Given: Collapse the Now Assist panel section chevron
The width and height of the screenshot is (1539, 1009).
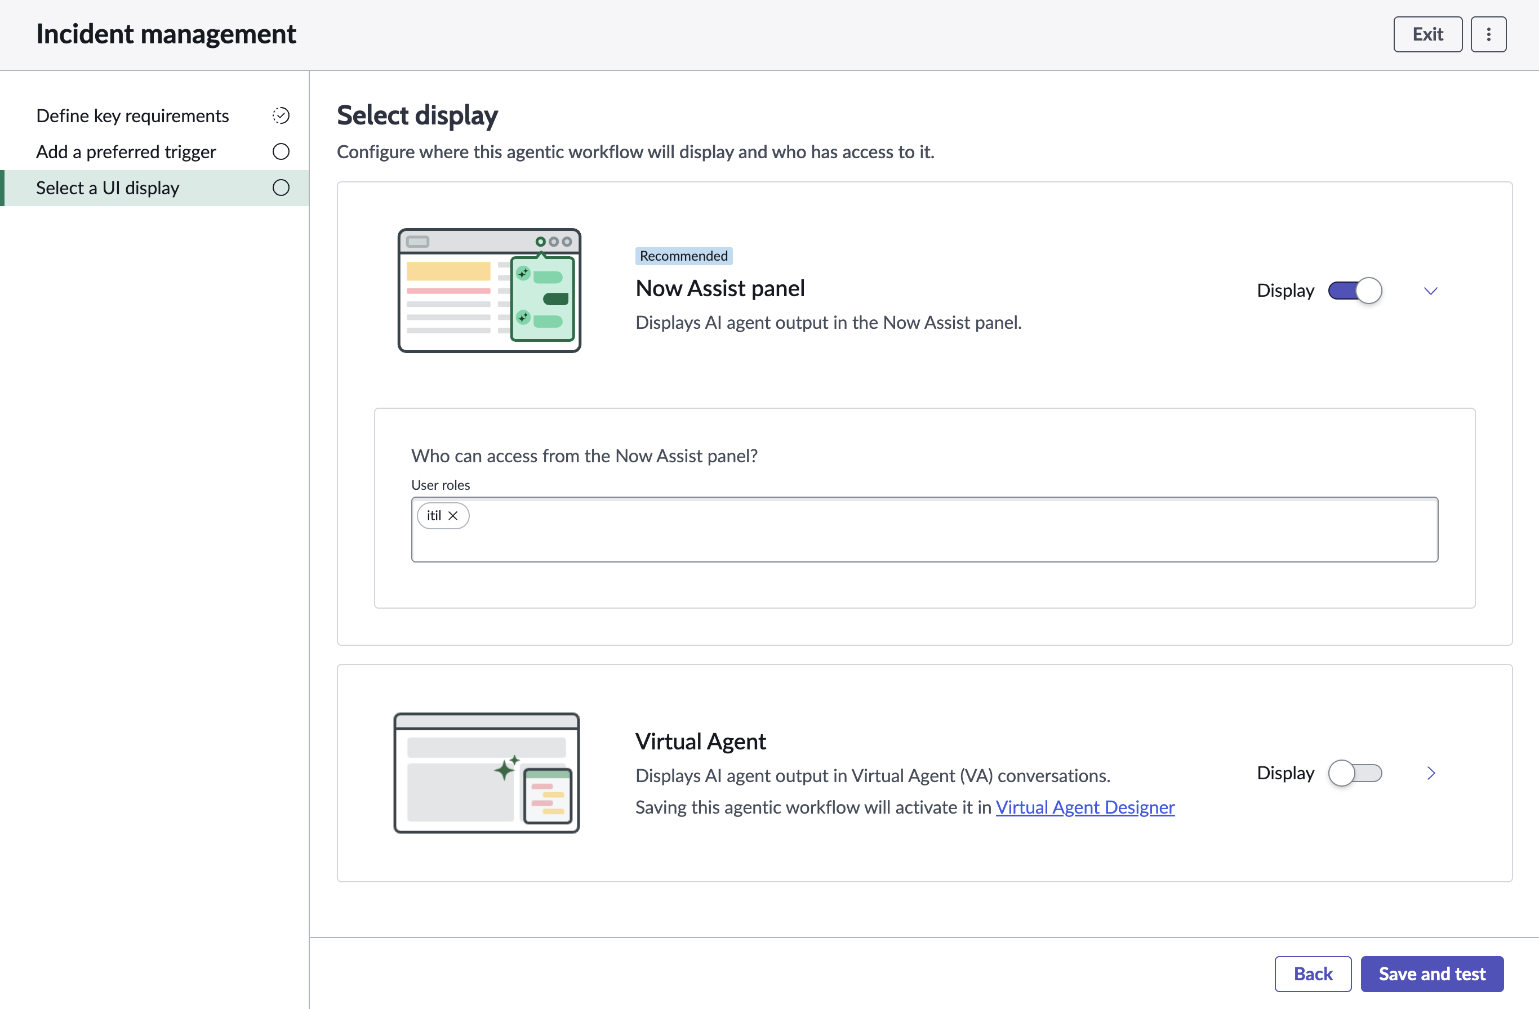Looking at the screenshot, I should tap(1430, 291).
